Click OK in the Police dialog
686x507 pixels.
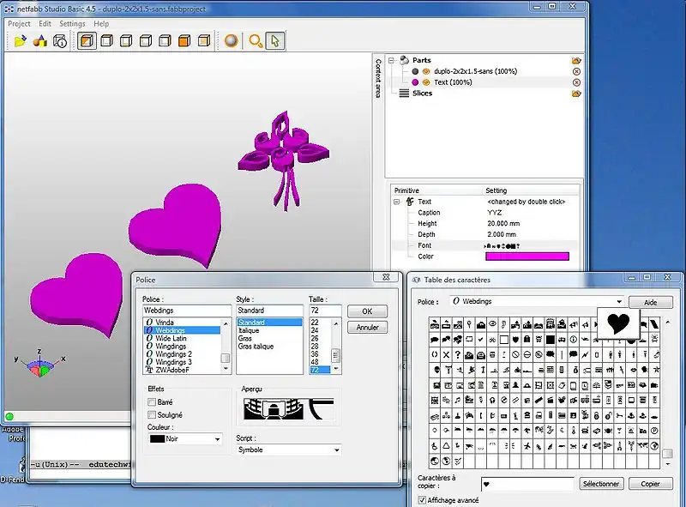point(367,311)
